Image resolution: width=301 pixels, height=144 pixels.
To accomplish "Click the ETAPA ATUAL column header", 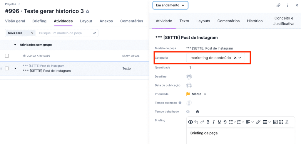I will tap(131, 56).
